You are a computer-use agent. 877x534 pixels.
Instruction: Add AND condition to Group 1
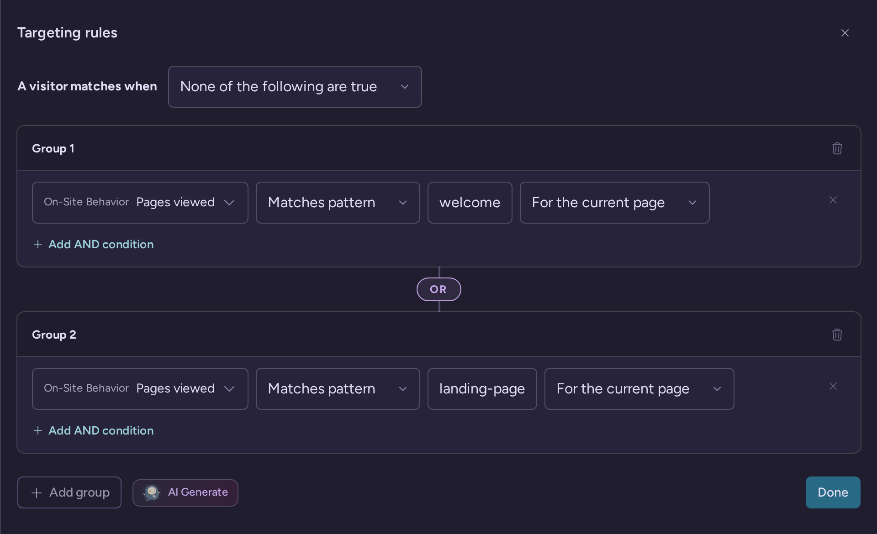point(94,244)
